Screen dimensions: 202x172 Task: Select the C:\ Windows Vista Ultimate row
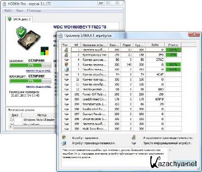32,120
